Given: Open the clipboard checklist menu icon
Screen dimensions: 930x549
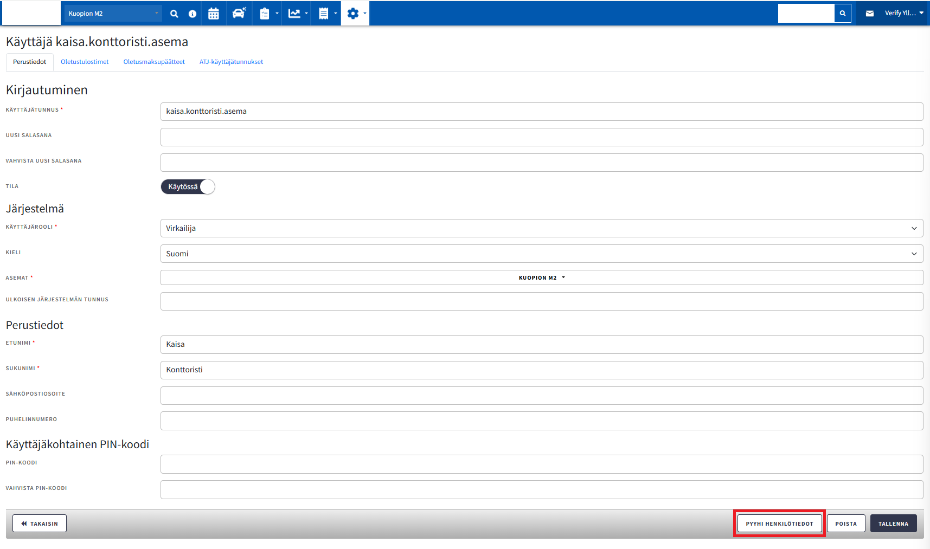Looking at the screenshot, I should coord(268,14).
